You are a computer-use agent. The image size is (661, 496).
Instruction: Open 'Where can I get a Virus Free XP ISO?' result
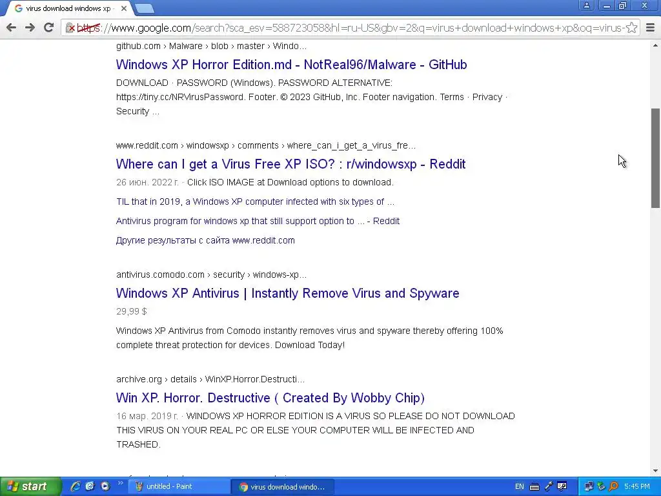[290, 164]
